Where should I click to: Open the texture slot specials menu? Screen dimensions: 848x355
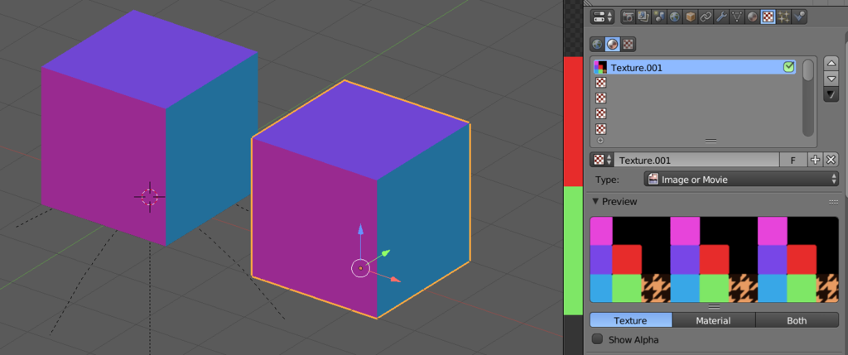831,94
